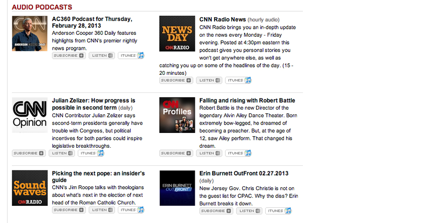
Task: Open AC360 Podcast for Thursday title
Action: click(x=92, y=22)
